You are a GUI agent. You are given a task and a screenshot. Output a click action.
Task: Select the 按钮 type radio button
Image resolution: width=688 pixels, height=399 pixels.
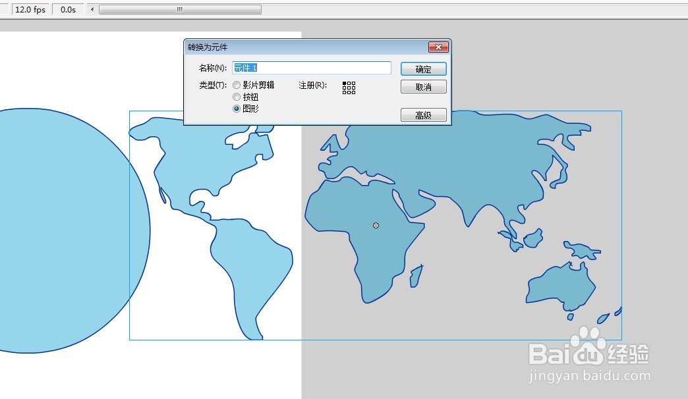[x=237, y=97]
